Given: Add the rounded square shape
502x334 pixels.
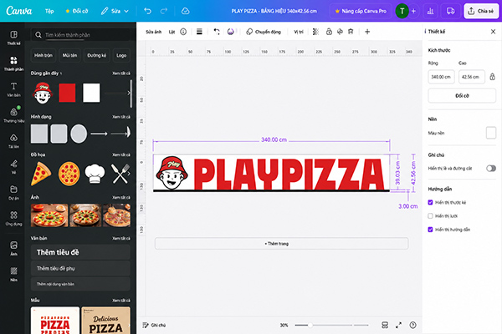Looking at the screenshot, I should pyautogui.click(x=59, y=134).
